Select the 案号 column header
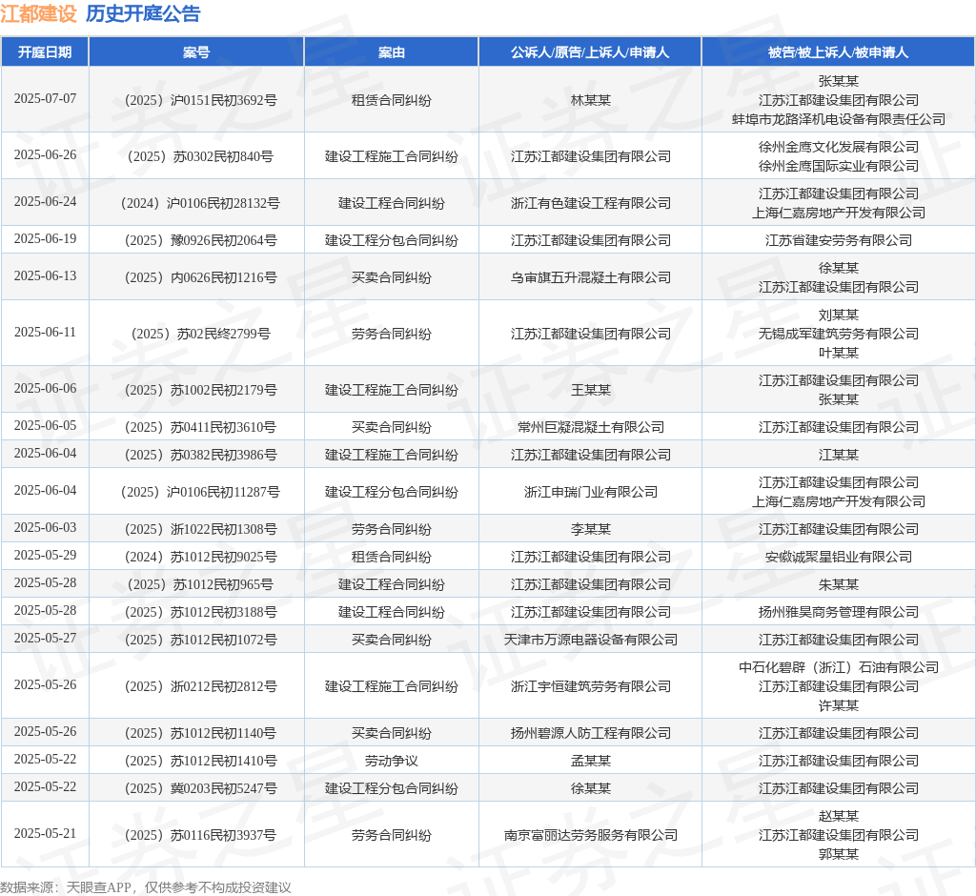This screenshot has height=896, width=976. point(196,52)
